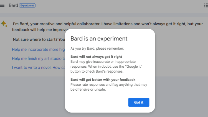Image resolution: width=208 pixels, height=117 pixels.
Task: Click the Bard sparkle avatar icon
Action: coord(4,24)
